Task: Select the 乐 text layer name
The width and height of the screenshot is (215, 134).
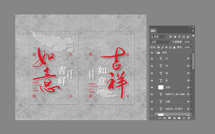Action: (166, 58)
